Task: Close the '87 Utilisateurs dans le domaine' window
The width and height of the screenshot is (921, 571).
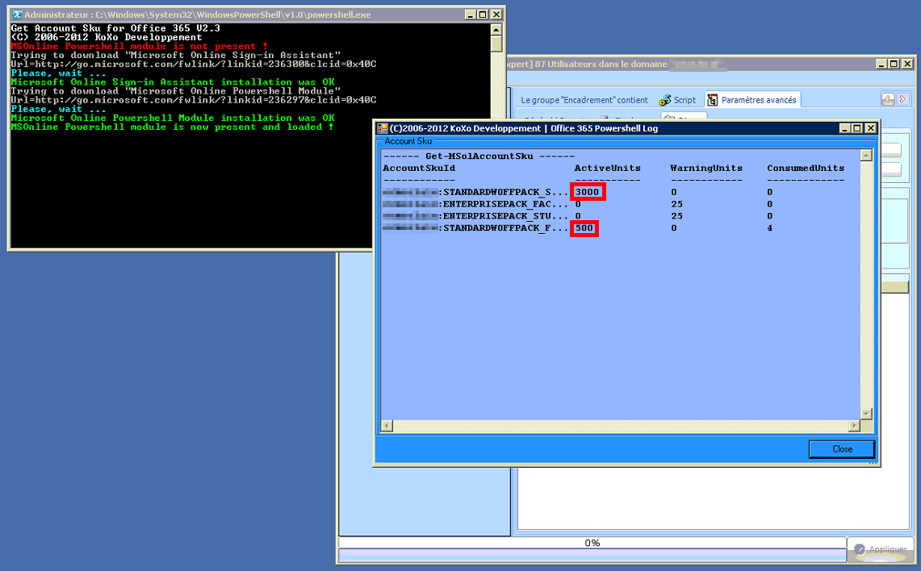Action: click(x=907, y=64)
